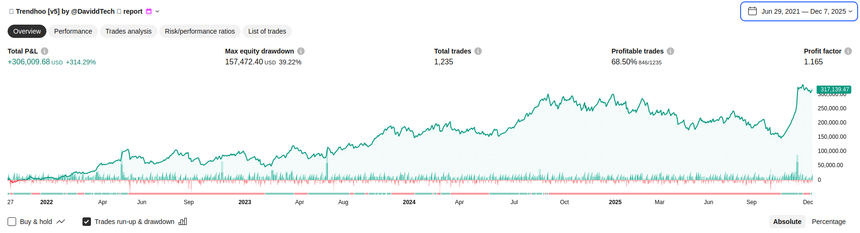Go to Risk/performance ratios tab
Screen dimensions: 860x233
[200, 31]
